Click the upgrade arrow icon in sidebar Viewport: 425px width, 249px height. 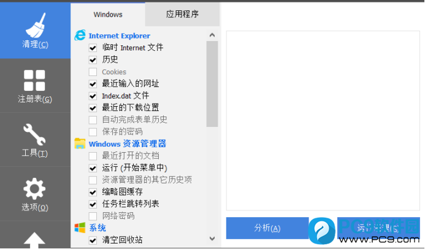(34, 240)
